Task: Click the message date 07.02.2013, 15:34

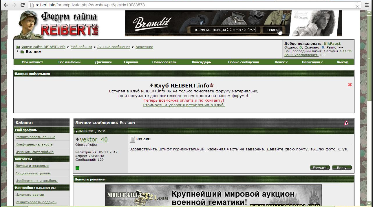Action: 92,131
